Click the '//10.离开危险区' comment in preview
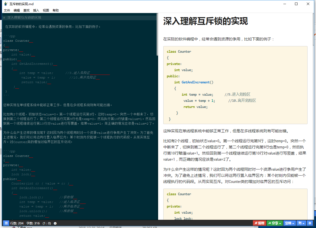This screenshot has width=316, height=228. point(242,101)
